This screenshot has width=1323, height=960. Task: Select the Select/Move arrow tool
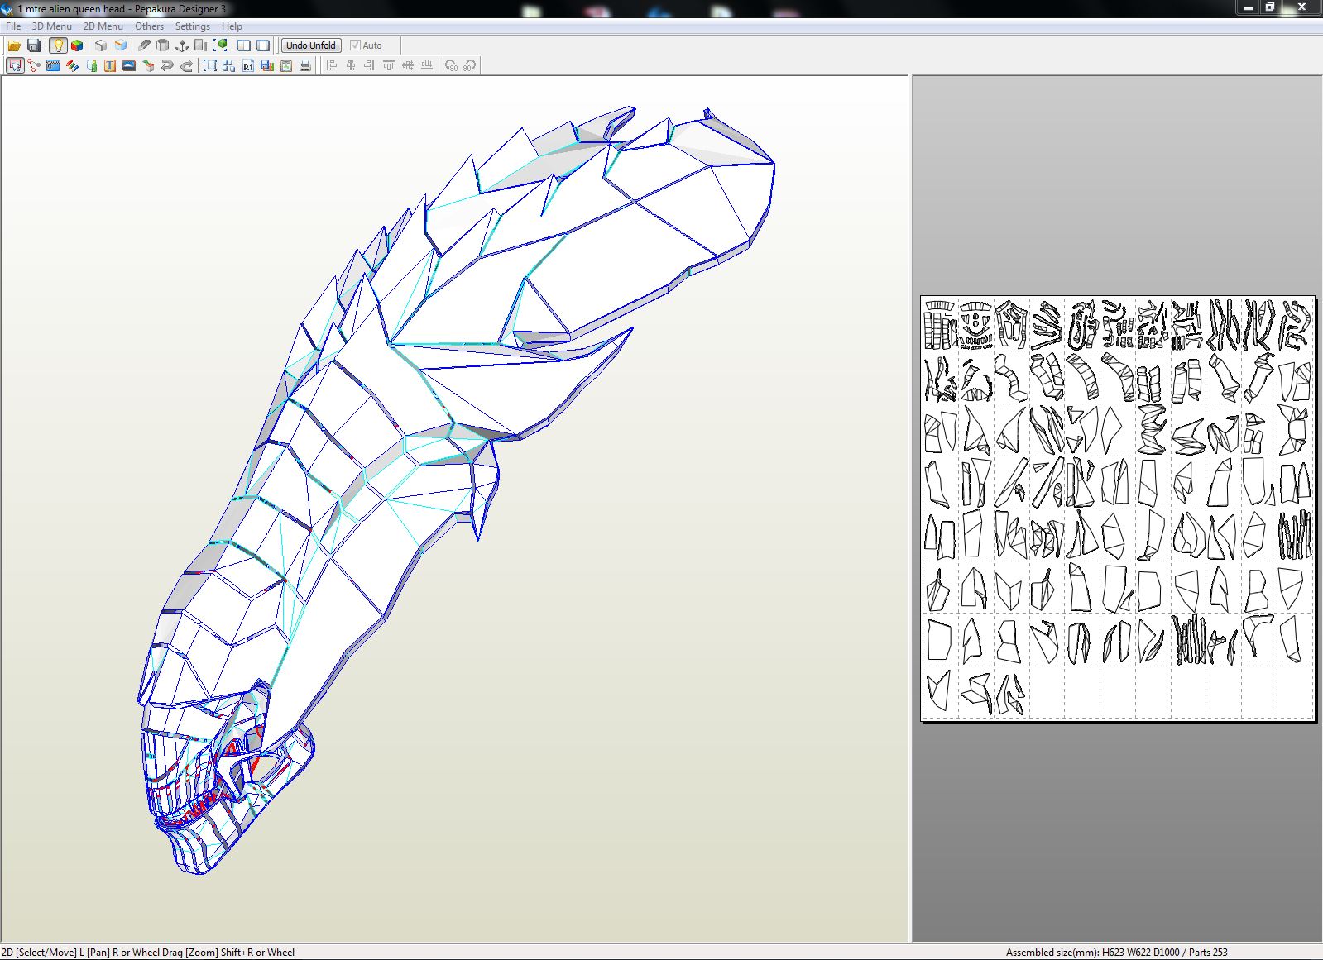click(x=14, y=65)
